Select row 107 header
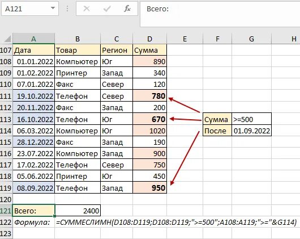This screenshot has height=239, width=300. tap(6, 50)
